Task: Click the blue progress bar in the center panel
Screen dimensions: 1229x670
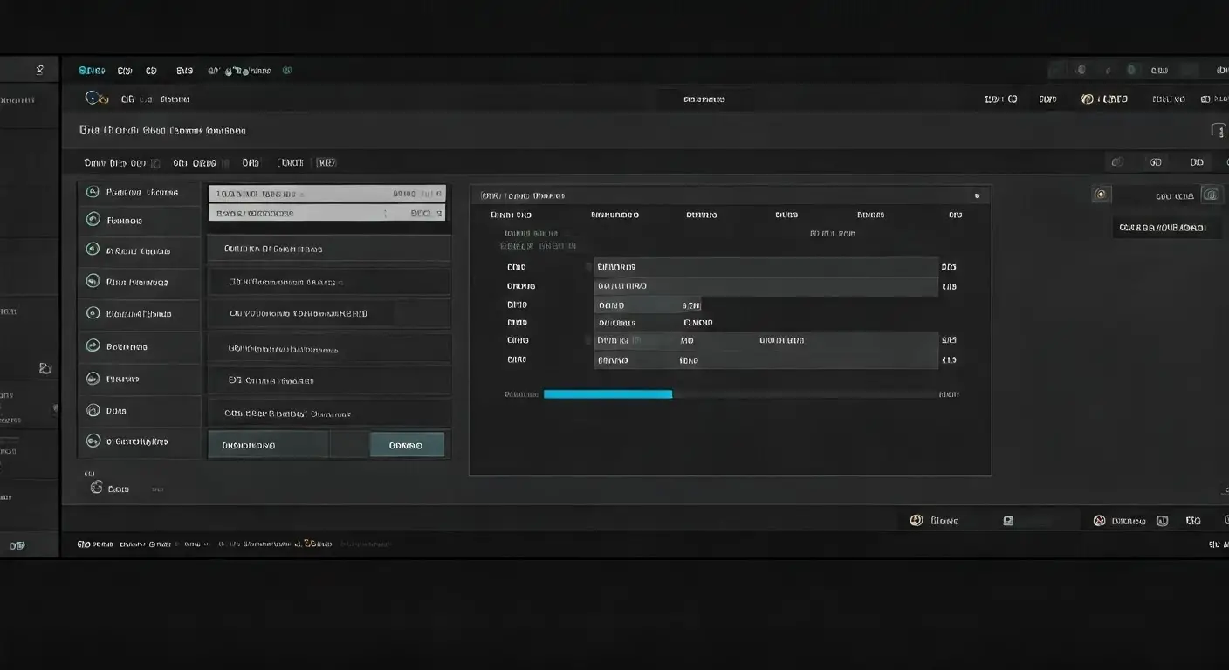Action: pyautogui.click(x=608, y=394)
